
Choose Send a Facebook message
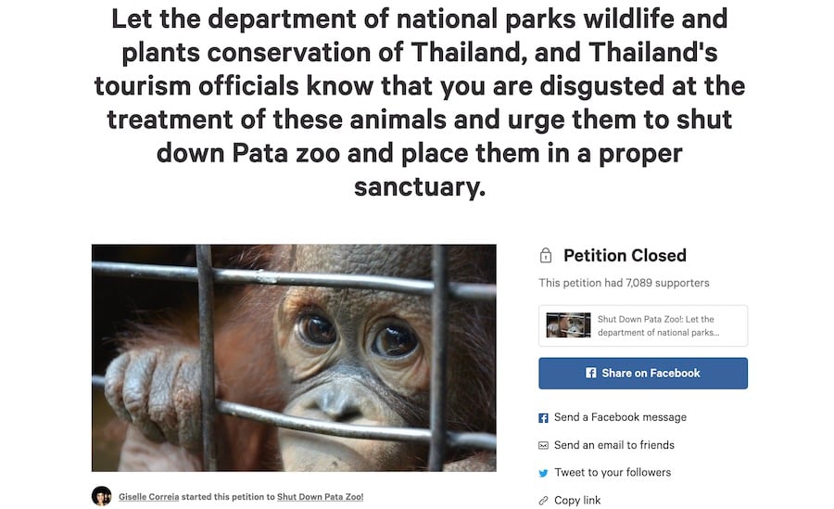pyautogui.click(x=620, y=417)
